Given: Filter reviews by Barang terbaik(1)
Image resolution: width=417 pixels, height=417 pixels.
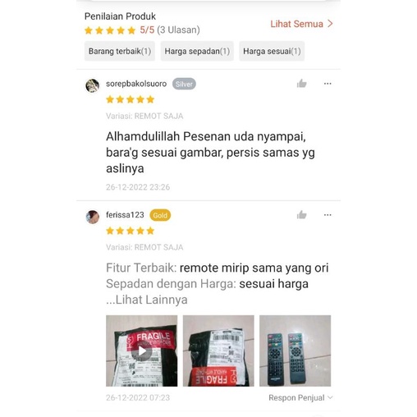Looking at the screenshot, I should (120, 51).
